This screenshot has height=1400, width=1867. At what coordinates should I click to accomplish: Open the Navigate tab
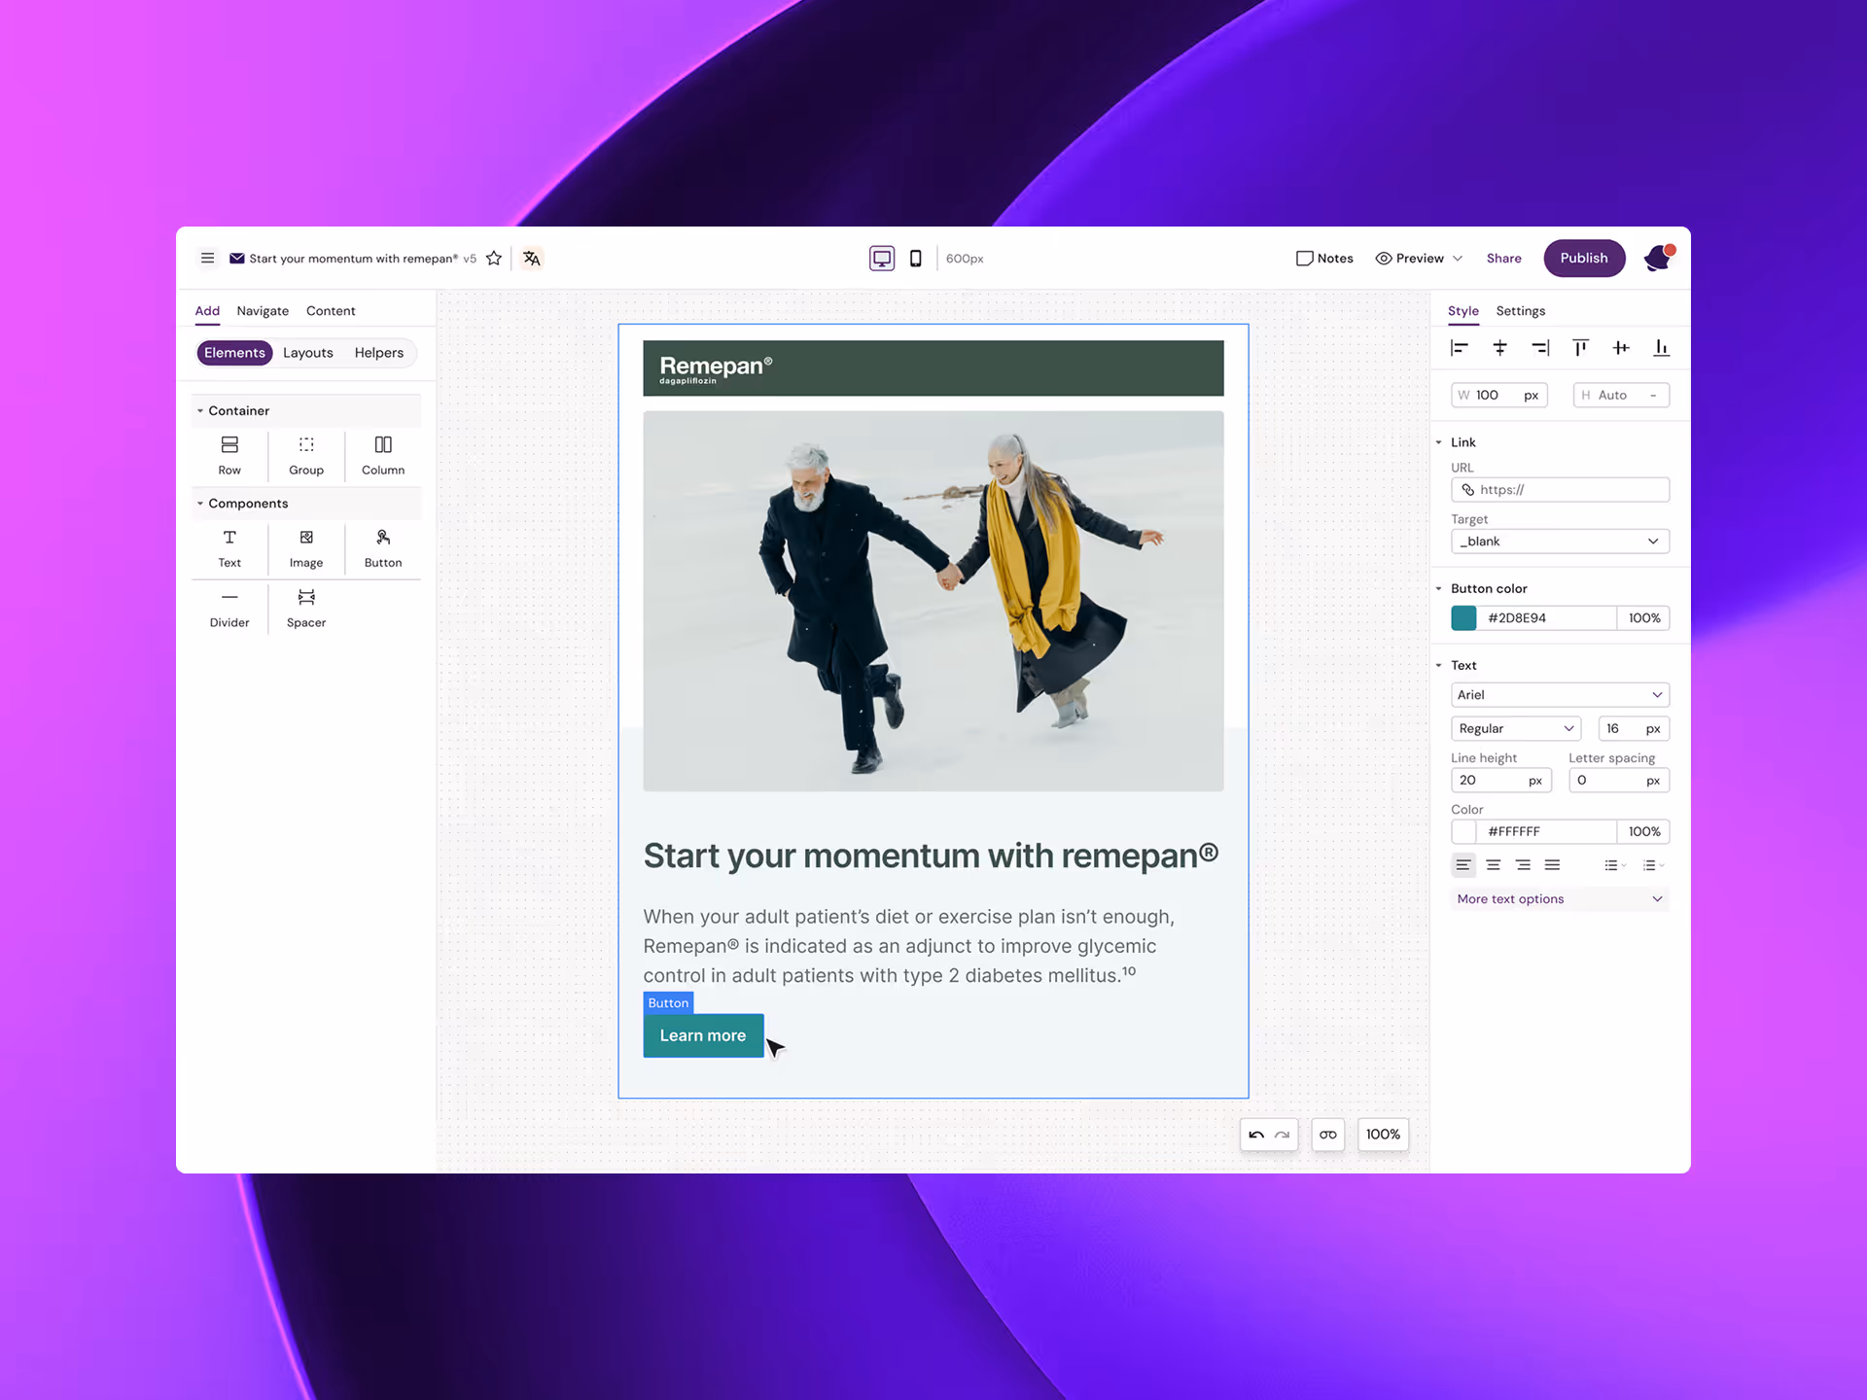[263, 311]
